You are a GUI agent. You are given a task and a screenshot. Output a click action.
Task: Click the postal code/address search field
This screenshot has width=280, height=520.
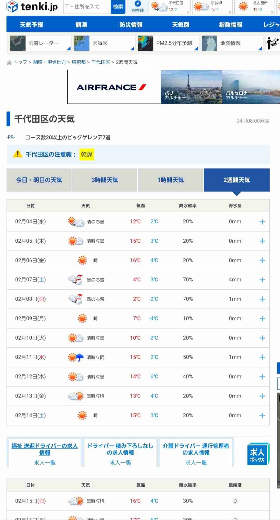coord(87,7)
